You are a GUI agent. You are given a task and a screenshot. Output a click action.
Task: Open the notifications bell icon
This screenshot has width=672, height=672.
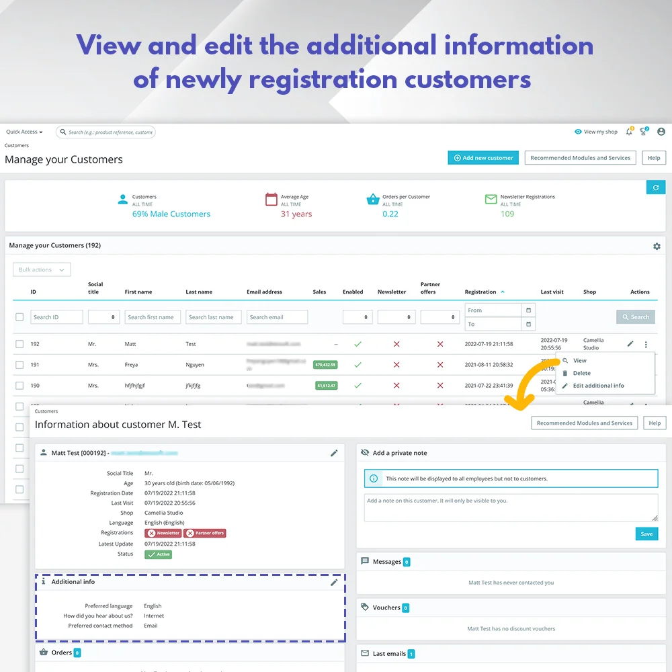[630, 132]
